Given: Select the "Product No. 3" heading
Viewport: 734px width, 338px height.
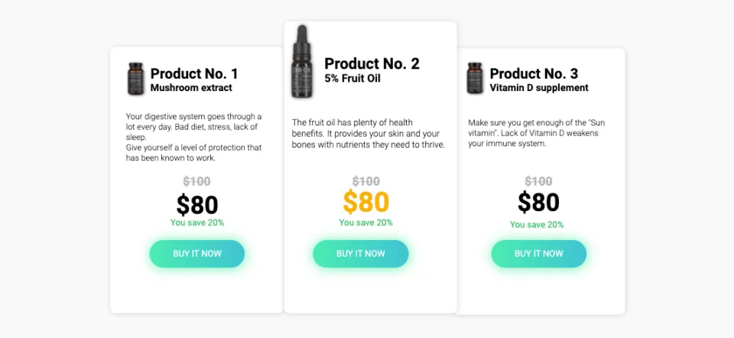Looking at the screenshot, I should tap(534, 73).
